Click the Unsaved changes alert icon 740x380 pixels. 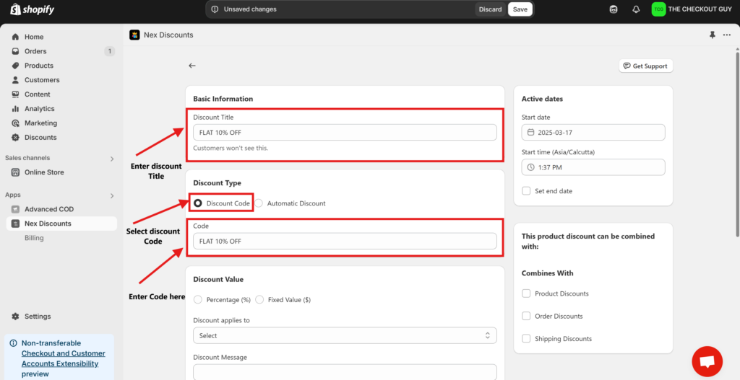(215, 9)
